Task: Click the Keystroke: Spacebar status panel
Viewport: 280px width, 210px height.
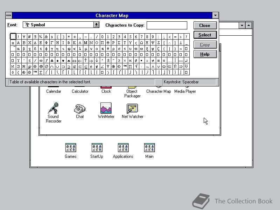Action: (189, 82)
